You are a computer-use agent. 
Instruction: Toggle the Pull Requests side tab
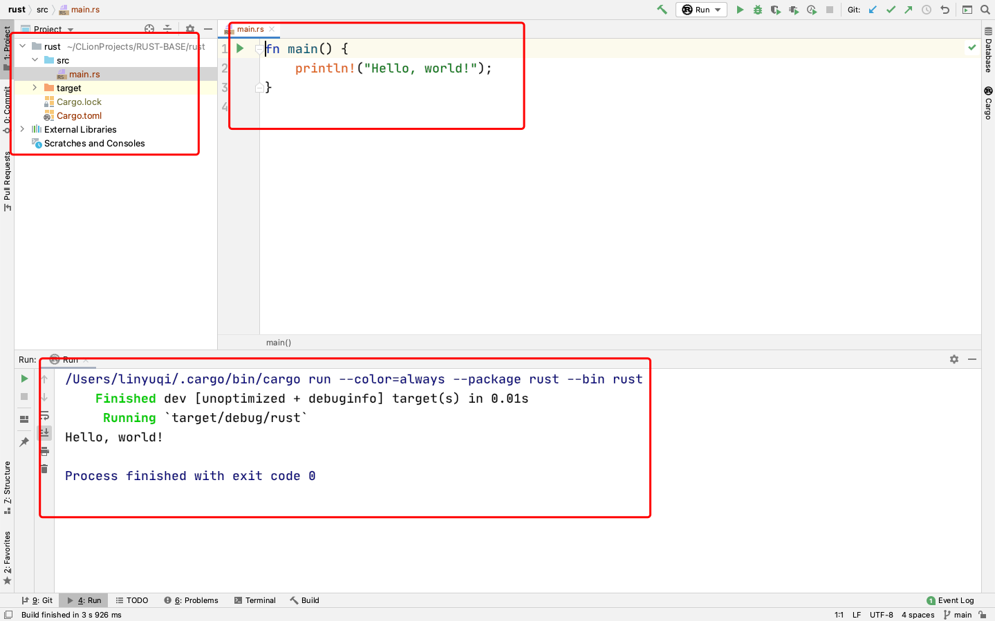pos(7,182)
